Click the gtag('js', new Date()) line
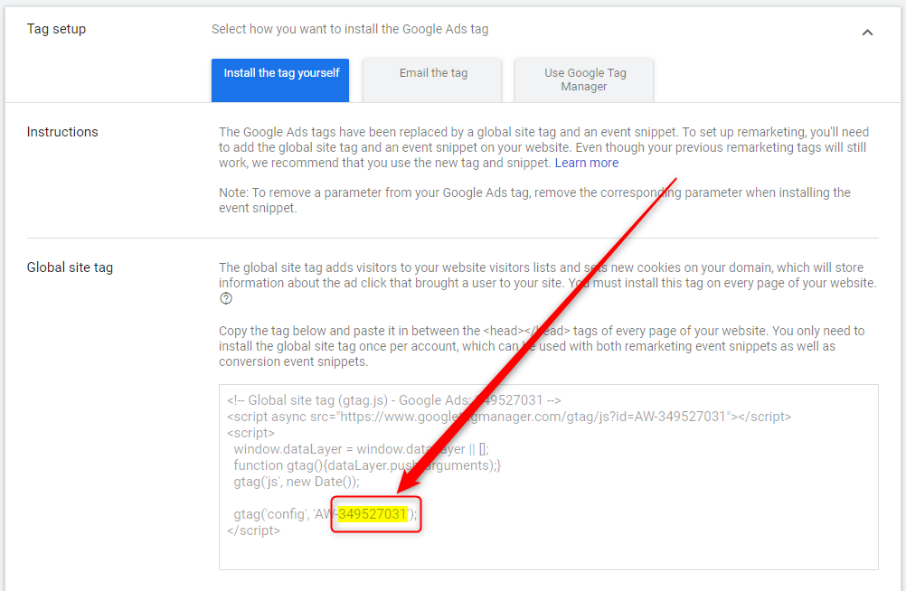The height and width of the screenshot is (591, 906). coord(297,482)
